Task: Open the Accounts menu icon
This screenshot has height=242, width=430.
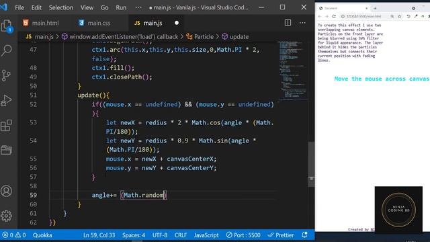Action: tap(7, 191)
